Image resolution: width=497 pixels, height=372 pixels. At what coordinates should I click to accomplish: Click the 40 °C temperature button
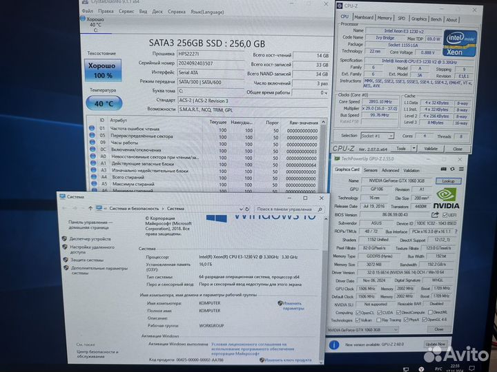coord(104,103)
